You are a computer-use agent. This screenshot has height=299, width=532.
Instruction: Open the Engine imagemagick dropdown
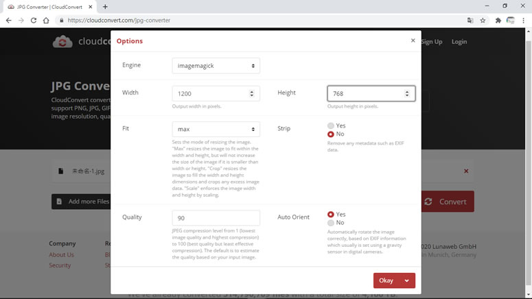216,66
